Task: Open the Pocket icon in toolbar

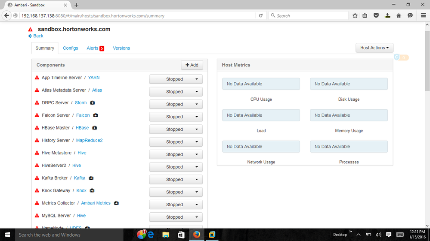Action: tap(376, 15)
